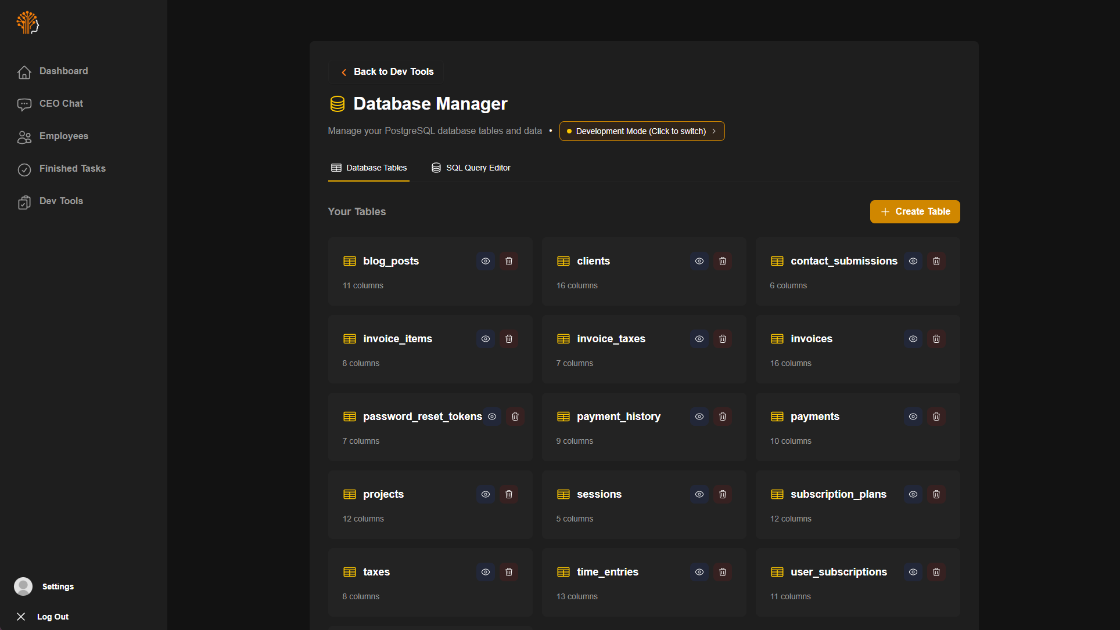
Task: View the clients table data
Action: click(x=699, y=261)
